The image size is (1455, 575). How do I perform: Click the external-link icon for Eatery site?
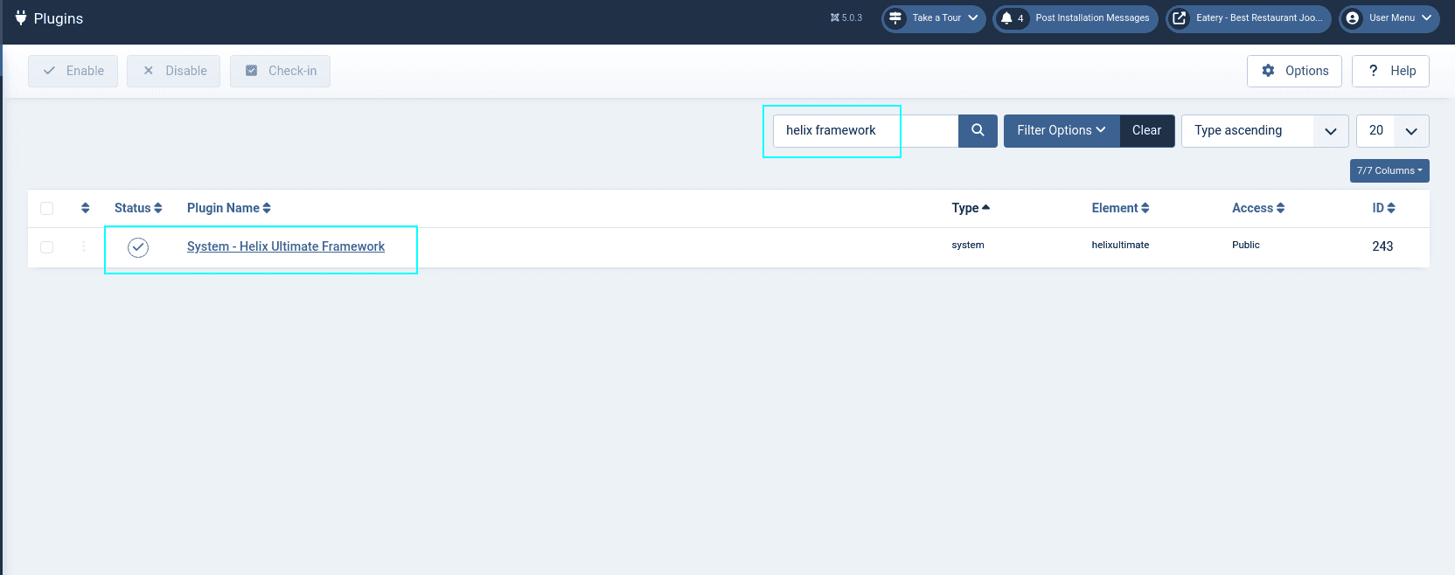[1180, 18]
